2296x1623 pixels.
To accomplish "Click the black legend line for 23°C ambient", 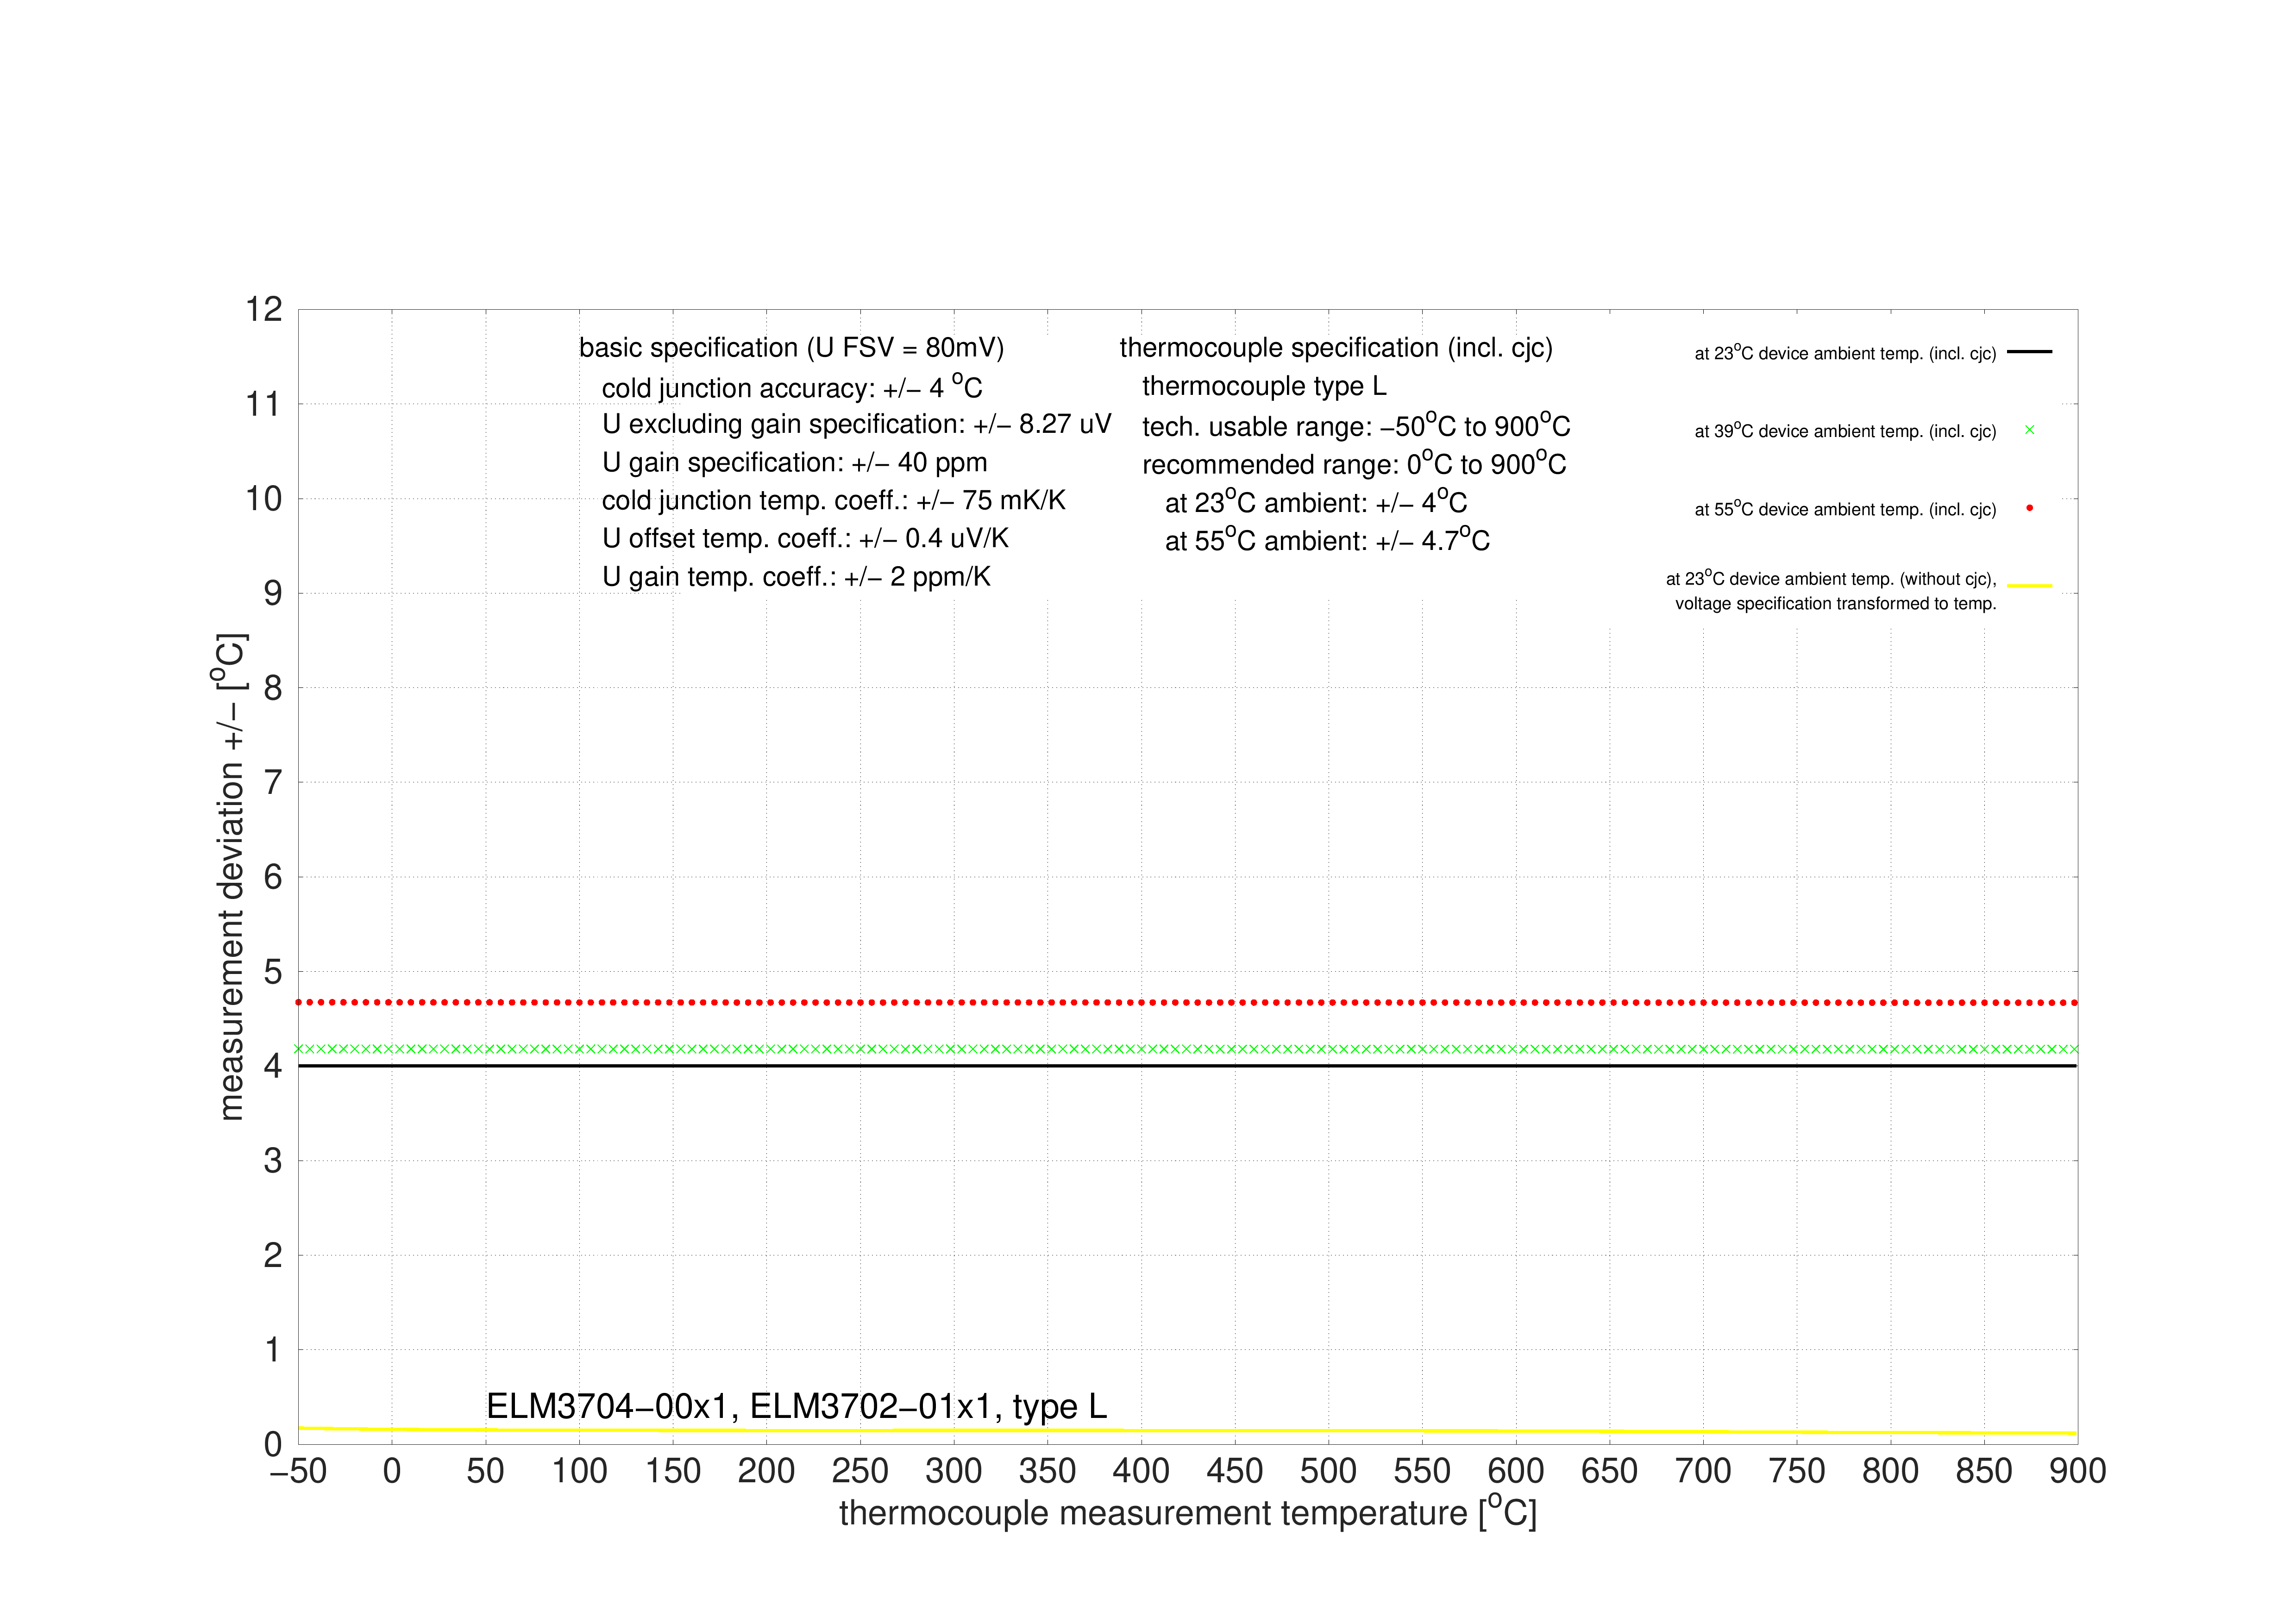I will point(2029,352).
